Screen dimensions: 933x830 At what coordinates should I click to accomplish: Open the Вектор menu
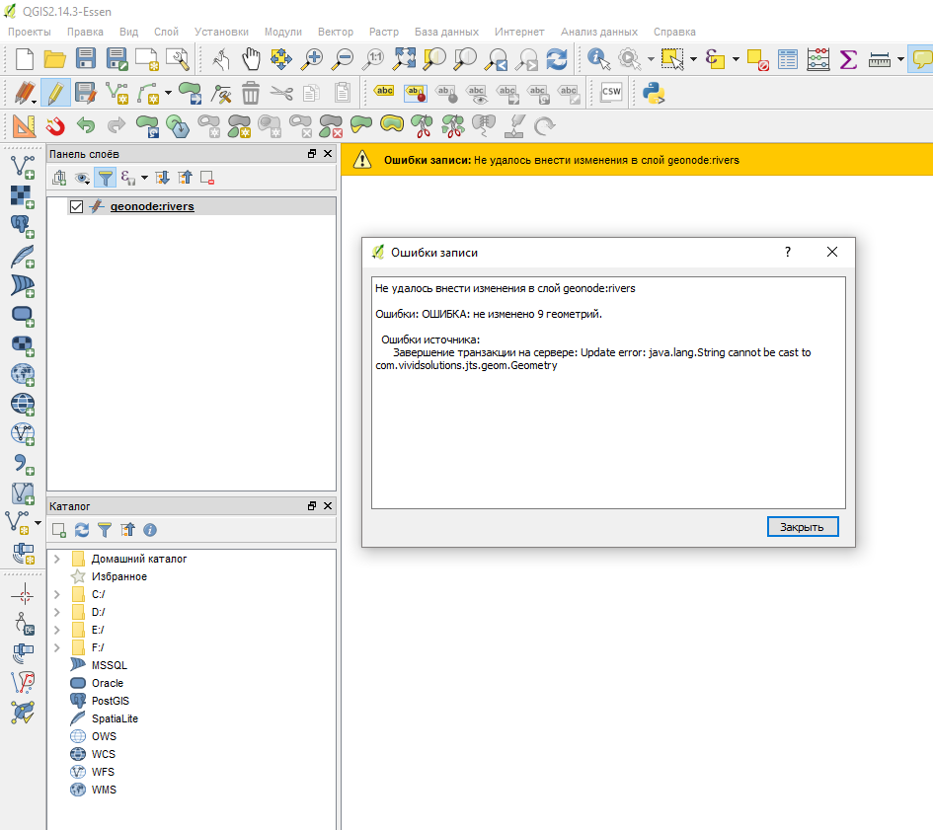tap(336, 32)
